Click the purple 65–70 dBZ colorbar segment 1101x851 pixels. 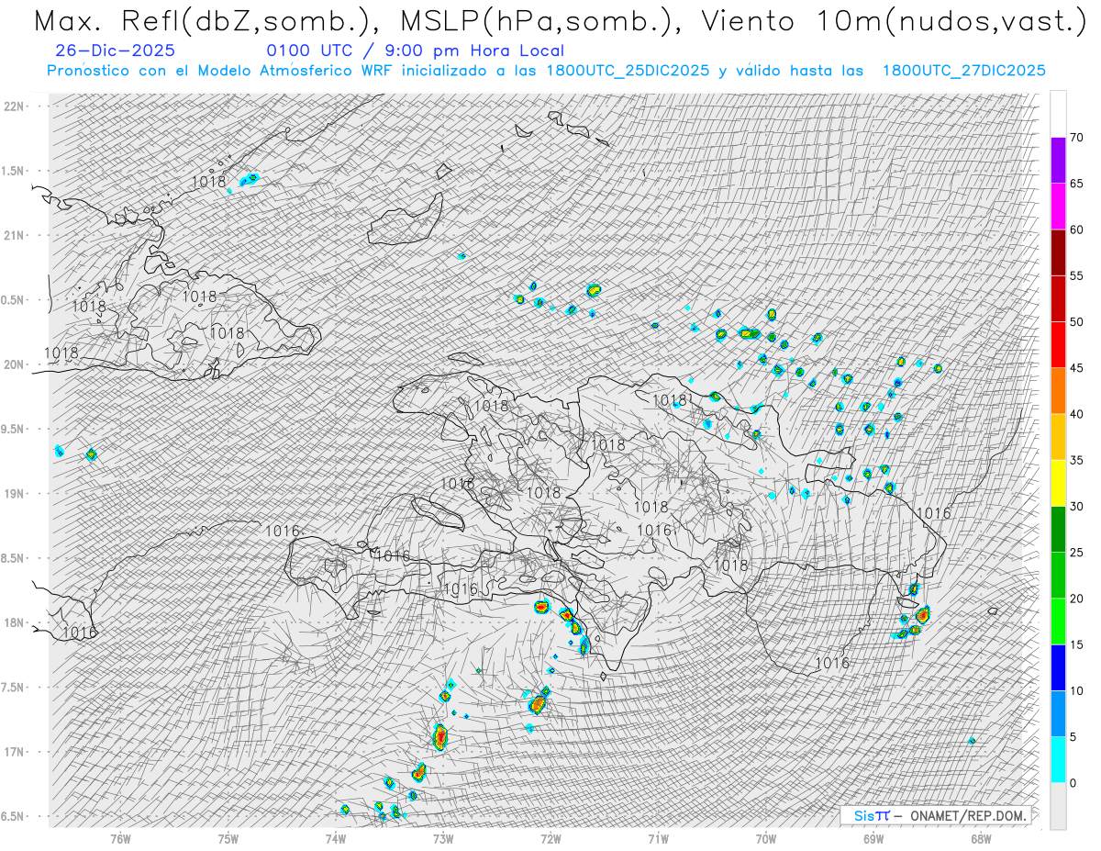(1058, 161)
